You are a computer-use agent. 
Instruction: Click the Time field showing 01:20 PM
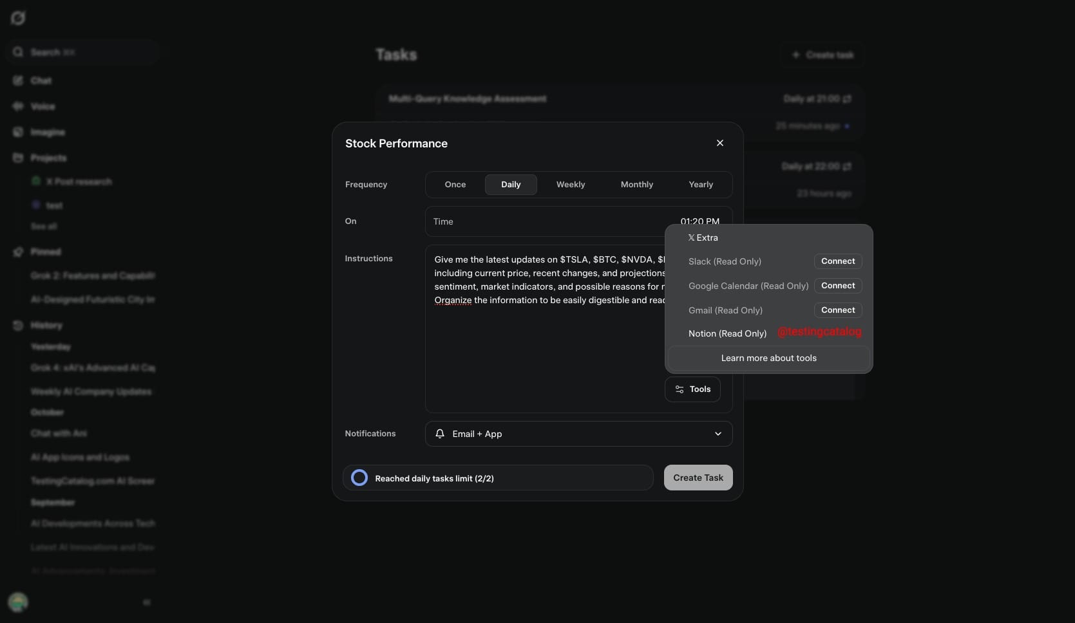[x=578, y=221]
